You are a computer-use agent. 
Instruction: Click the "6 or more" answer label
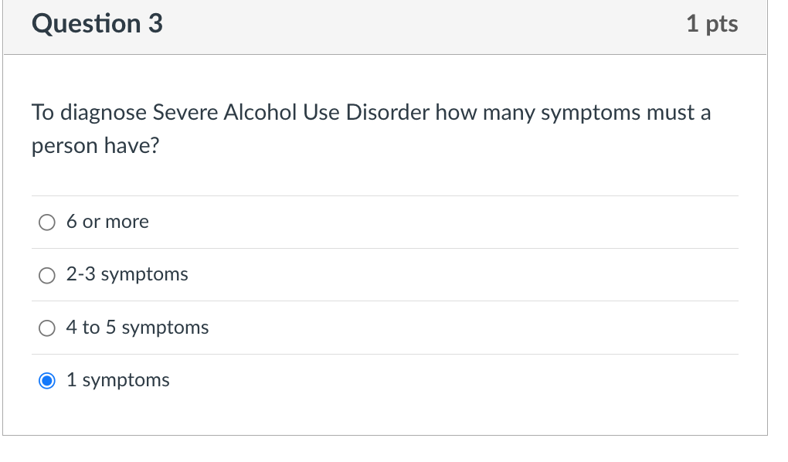107,222
